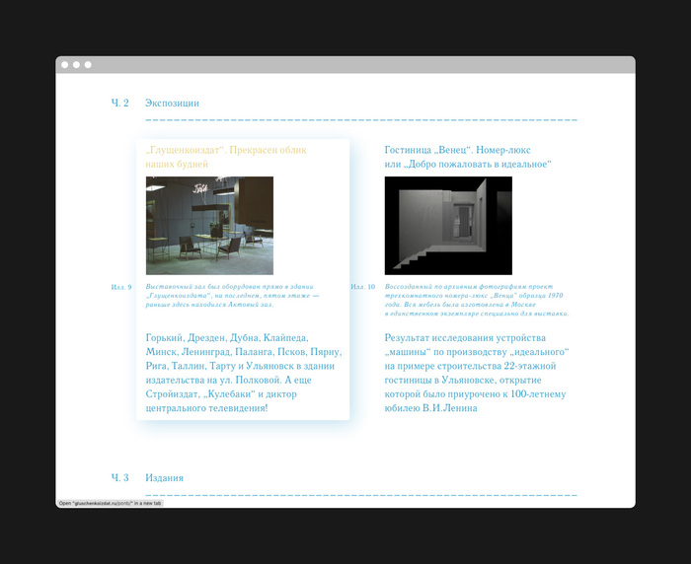Select the 'Экспозиции' section heading
The image size is (691, 564).
tap(172, 103)
